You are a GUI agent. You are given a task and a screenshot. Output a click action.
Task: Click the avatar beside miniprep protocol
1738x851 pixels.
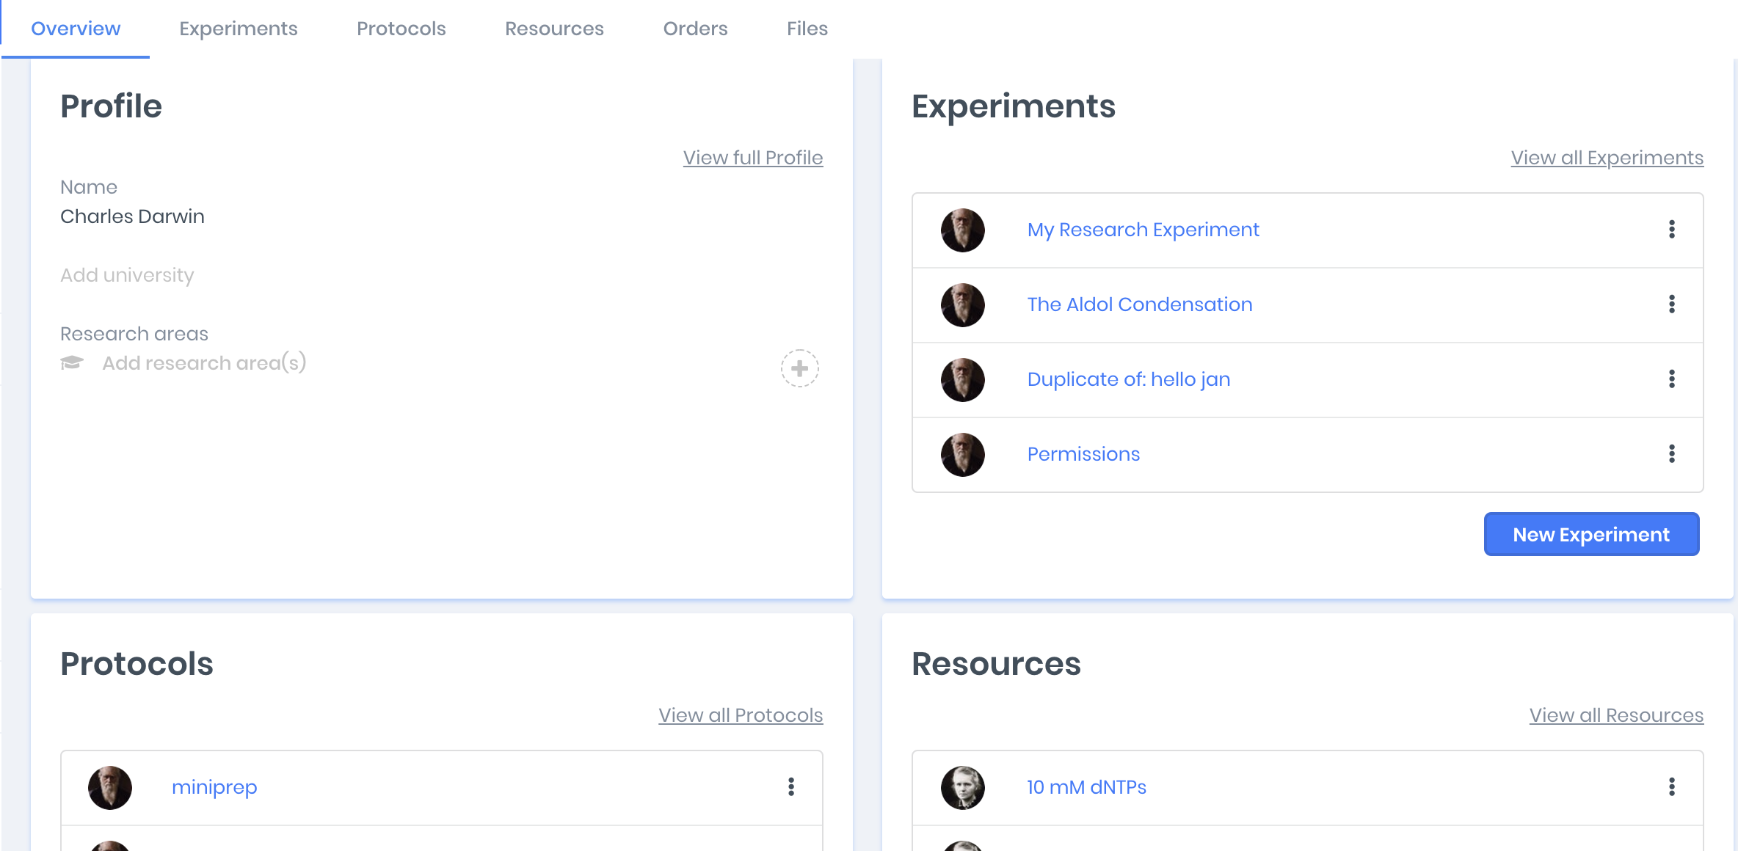[110, 788]
